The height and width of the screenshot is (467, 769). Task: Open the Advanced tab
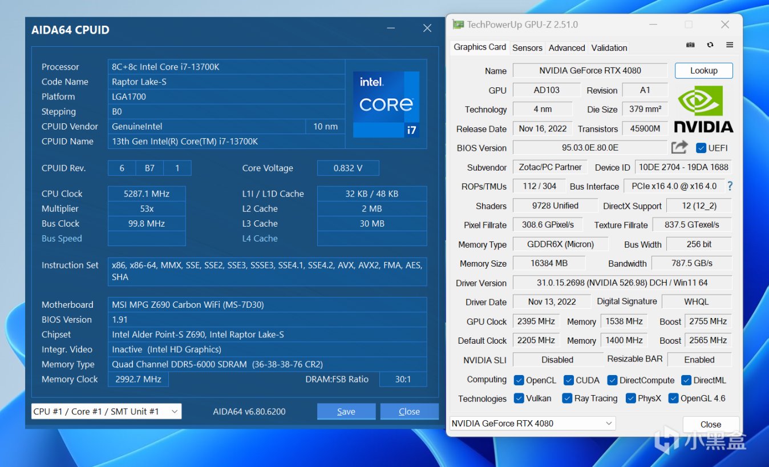566,48
